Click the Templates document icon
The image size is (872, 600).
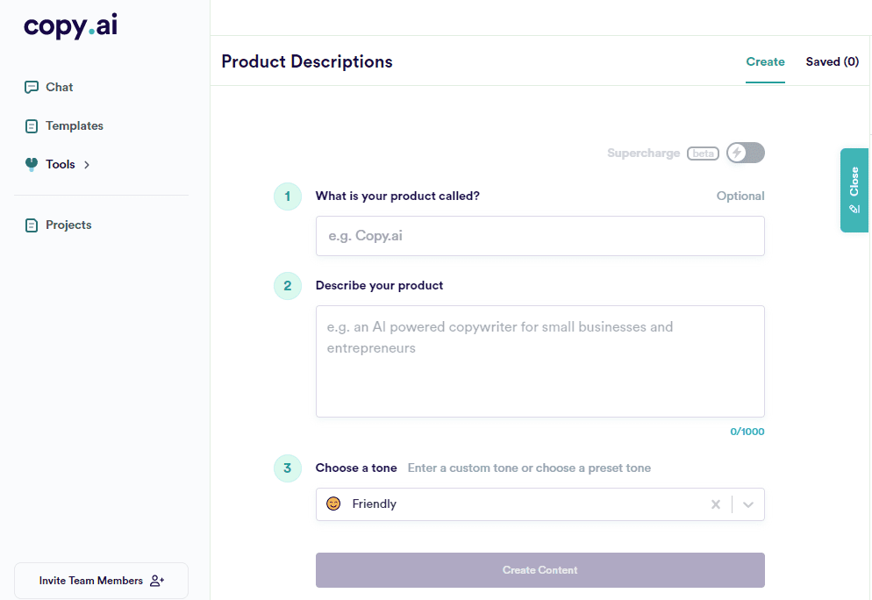[32, 126]
